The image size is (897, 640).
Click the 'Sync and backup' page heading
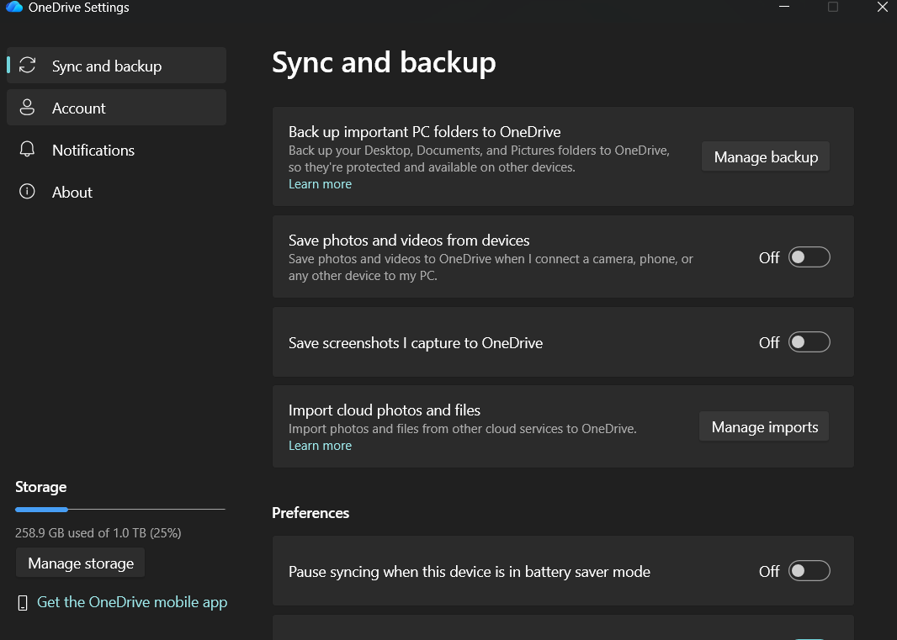pyautogui.click(x=384, y=61)
